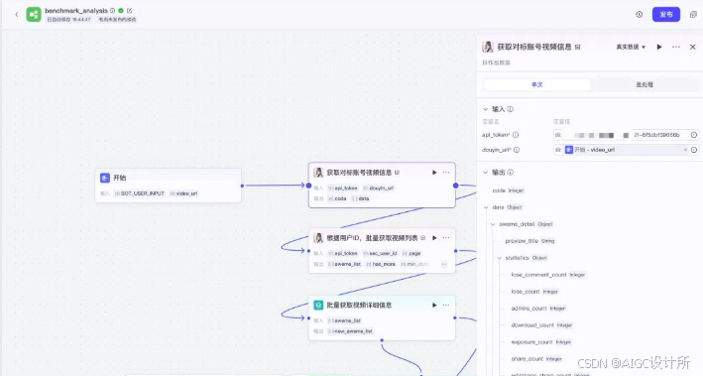This screenshot has height=376, width=703.
Task: Select download_count Integer row
Action: (x=541, y=324)
